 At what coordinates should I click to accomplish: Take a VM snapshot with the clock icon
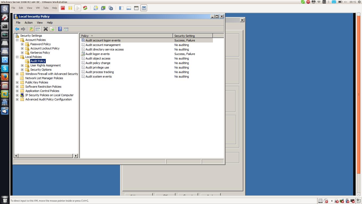click(x=96, y=8)
